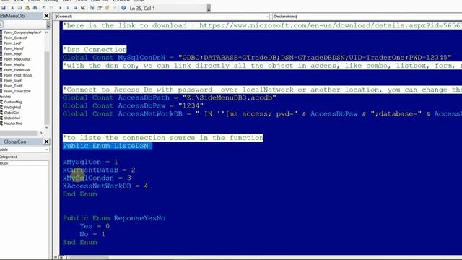Click the XAccessNetWorkDB = 4 line

click(x=105, y=186)
